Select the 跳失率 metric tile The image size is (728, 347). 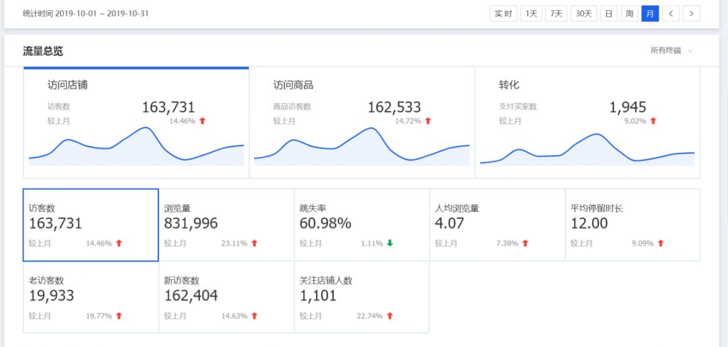(x=362, y=225)
